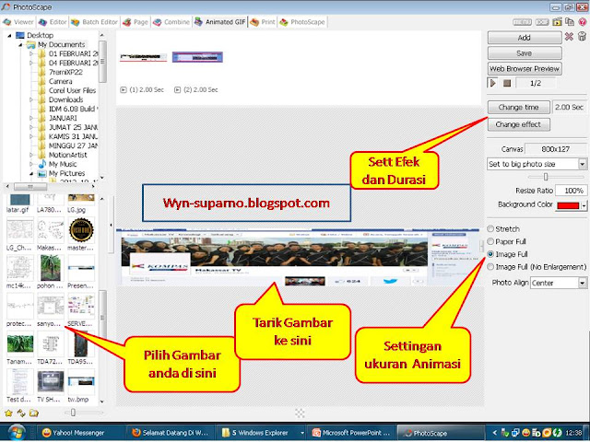Click the screen capture clapperboard icon

[557, 22]
